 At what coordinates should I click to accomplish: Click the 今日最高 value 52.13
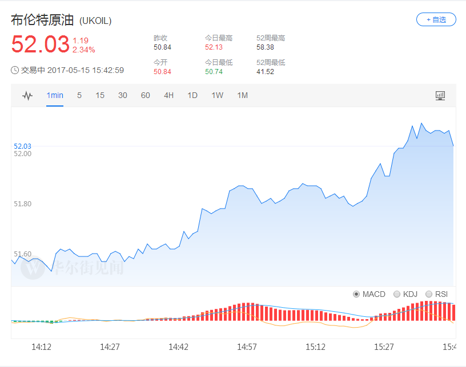coord(214,47)
